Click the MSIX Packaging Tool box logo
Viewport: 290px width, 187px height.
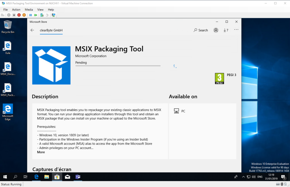(51, 65)
